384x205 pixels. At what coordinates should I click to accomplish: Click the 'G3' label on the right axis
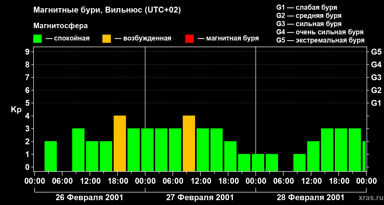coord(376,77)
